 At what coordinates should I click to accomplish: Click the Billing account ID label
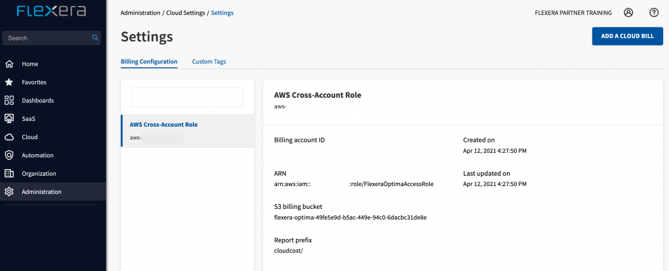(x=299, y=140)
